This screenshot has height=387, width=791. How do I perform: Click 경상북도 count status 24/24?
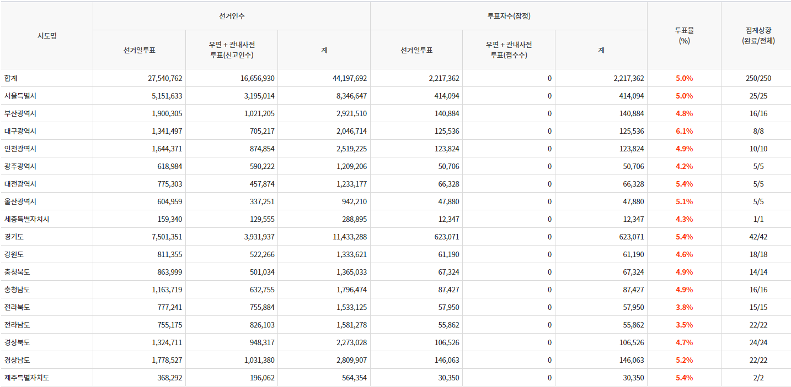coord(758,342)
